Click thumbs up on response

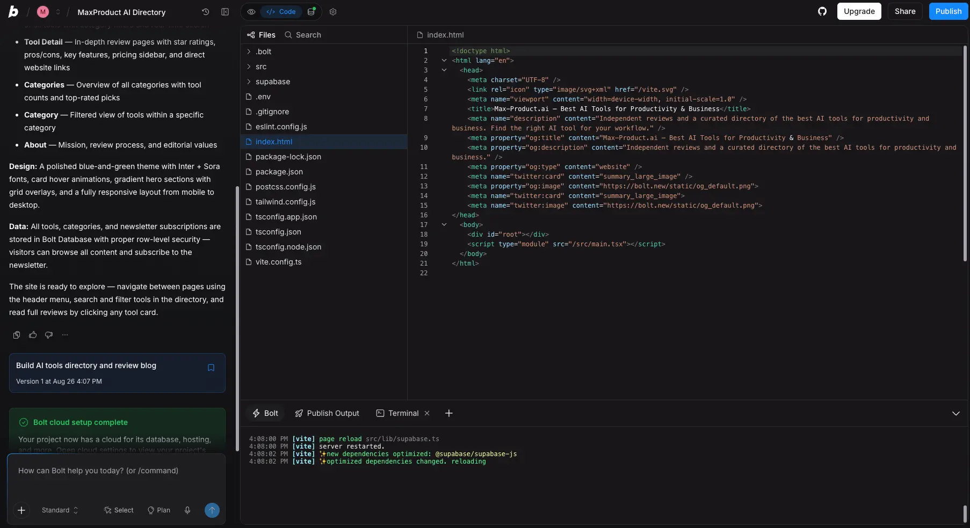point(33,335)
